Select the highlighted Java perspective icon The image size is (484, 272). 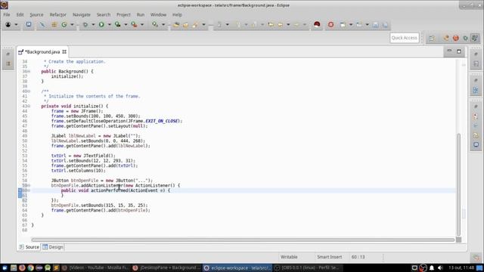pos(475,38)
